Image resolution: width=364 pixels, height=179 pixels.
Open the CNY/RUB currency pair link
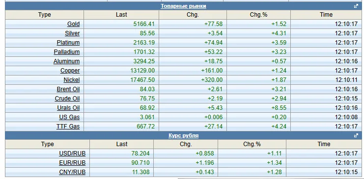click(72, 172)
